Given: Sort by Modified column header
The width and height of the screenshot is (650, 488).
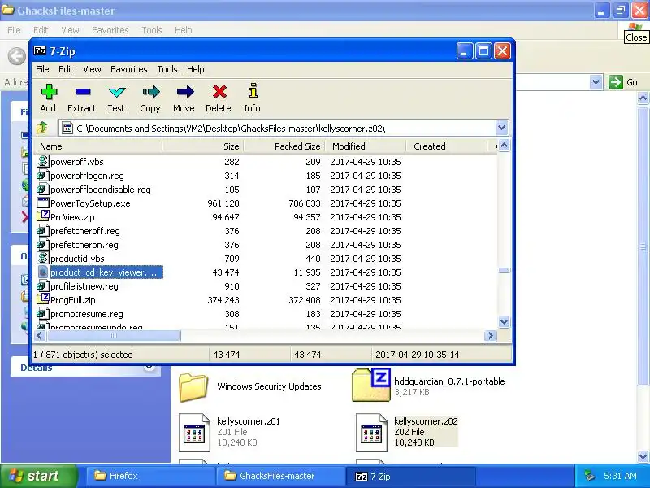Looking at the screenshot, I should click(365, 146).
